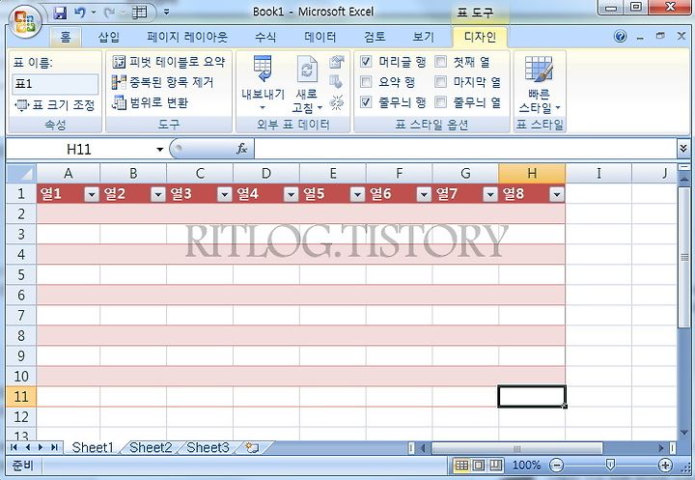Open filter dropdown for 열7

click(490, 194)
